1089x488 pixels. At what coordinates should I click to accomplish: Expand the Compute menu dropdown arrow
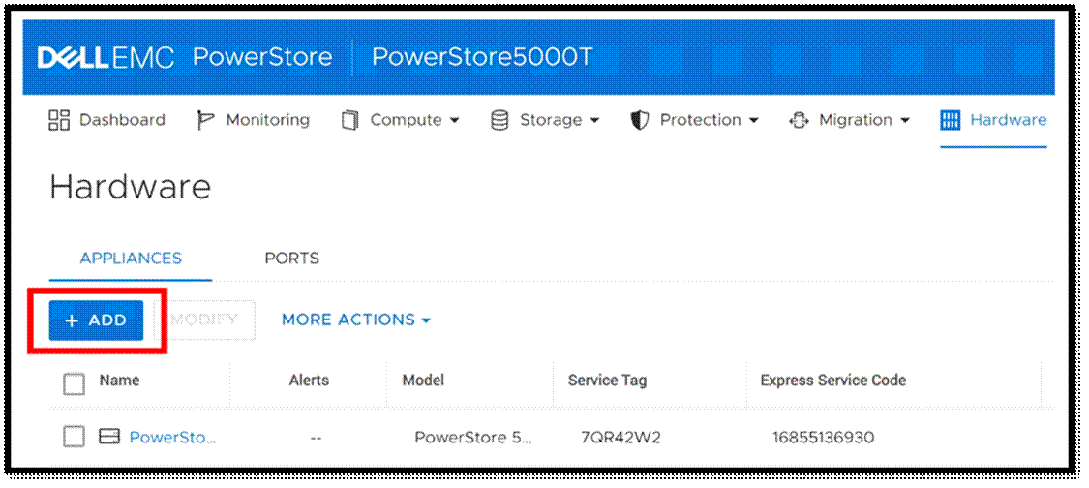454,121
